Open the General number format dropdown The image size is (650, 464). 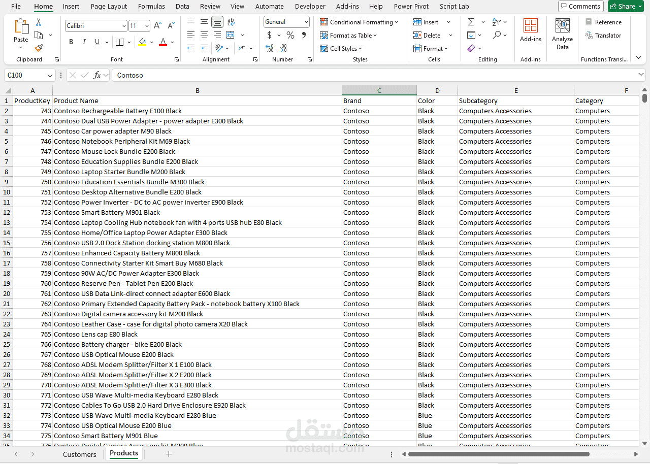pos(306,22)
